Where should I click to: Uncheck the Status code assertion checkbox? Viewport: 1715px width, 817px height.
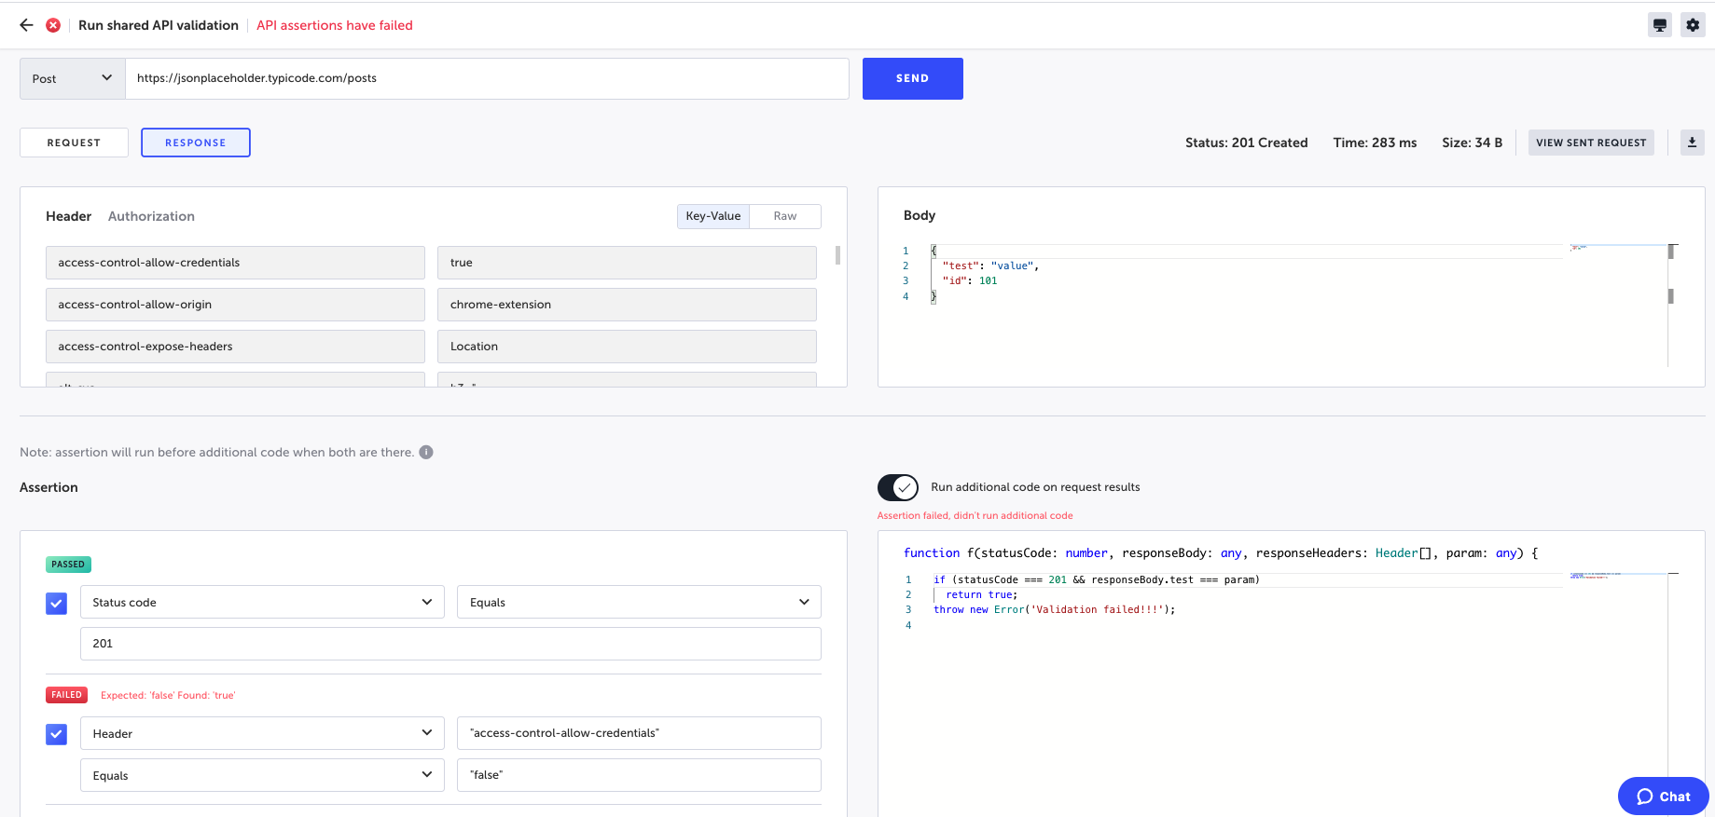pos(57,604)
